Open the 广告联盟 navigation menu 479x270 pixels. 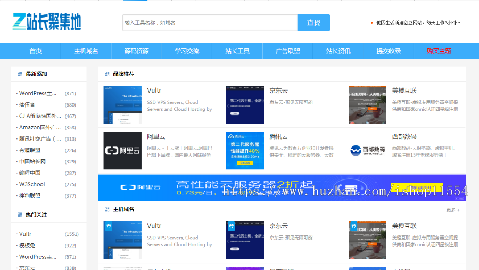[288, 51]
